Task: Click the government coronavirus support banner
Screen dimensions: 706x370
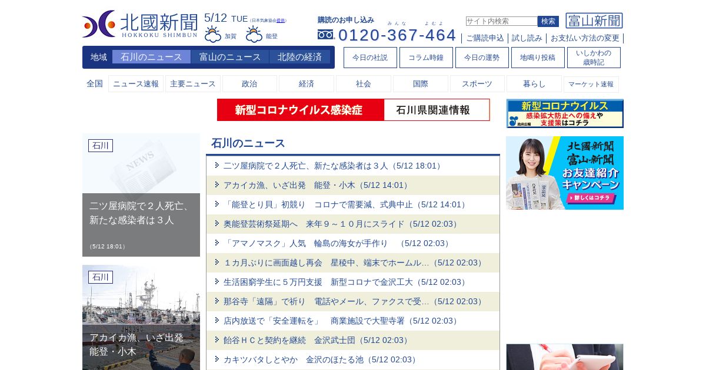Action: [x=565, y=113]
